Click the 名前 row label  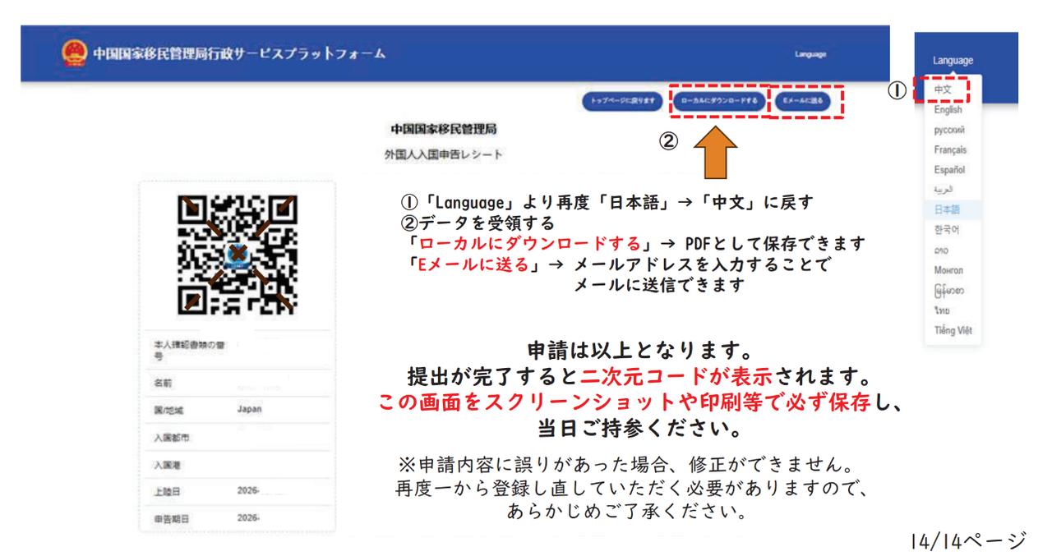pyautogui.click(x=162, y=383)
